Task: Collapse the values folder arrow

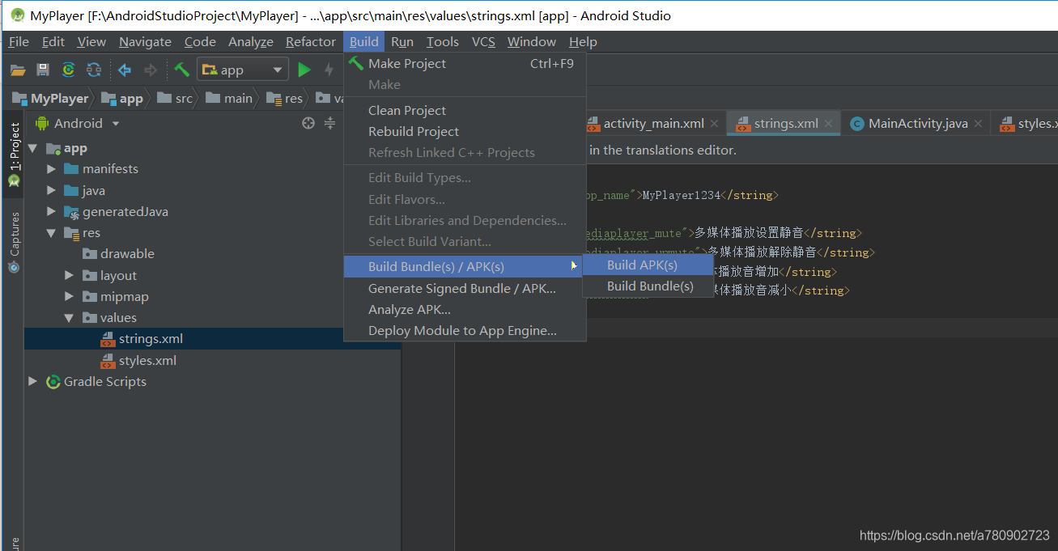Action: point(70,318)
